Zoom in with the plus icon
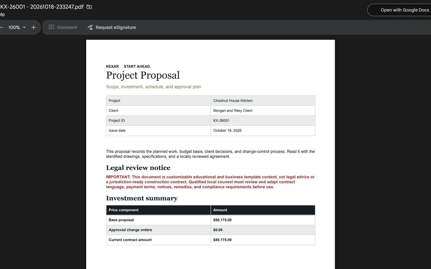This screenshot has width=431, height=269. (x=33, y=27)
